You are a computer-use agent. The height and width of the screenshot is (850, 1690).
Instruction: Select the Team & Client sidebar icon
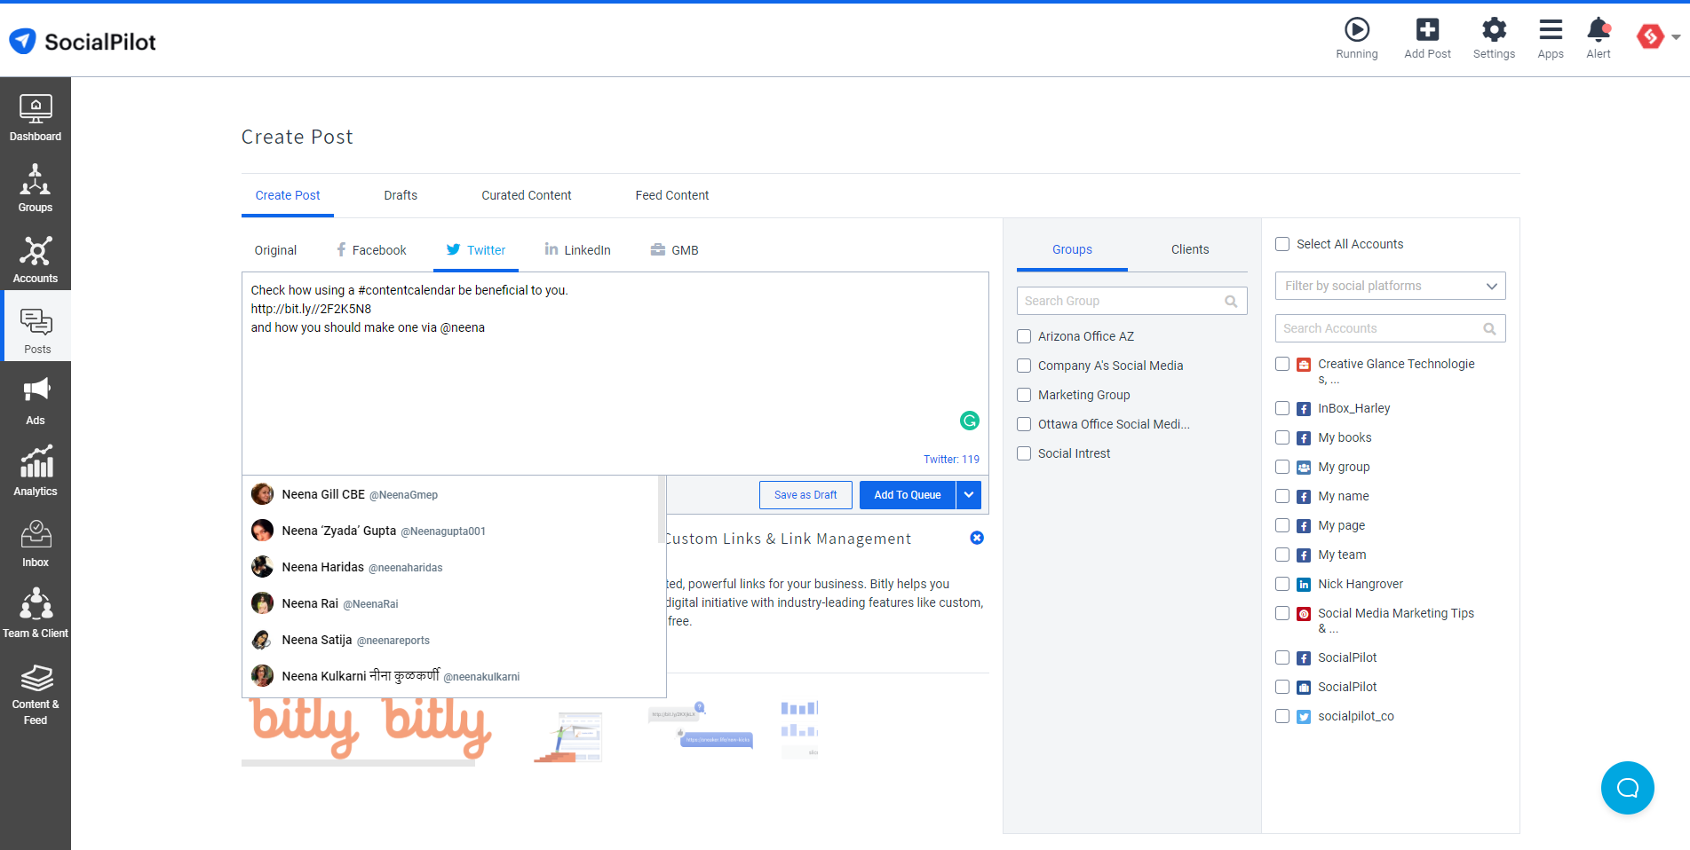(x=36, y=610)
